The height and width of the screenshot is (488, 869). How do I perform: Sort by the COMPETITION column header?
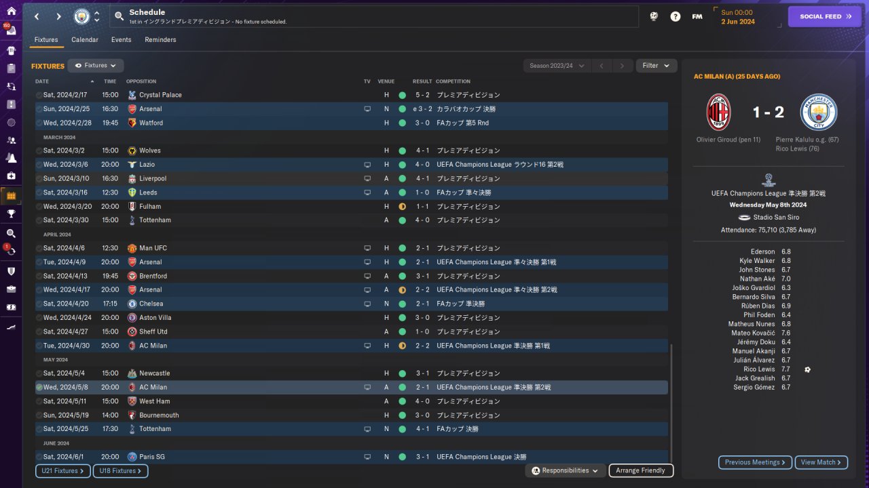[453, 81]
